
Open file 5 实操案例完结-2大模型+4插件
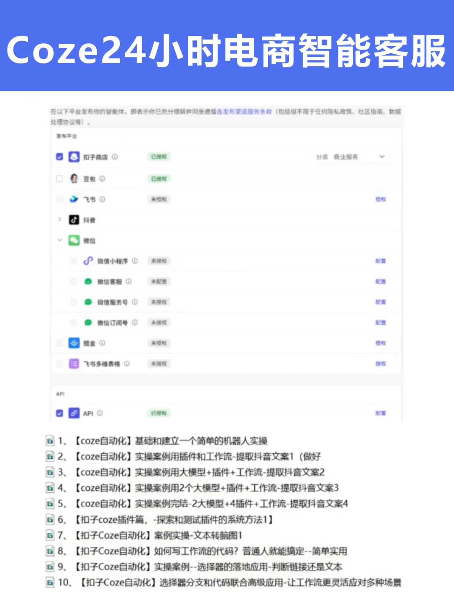point(197,504)
